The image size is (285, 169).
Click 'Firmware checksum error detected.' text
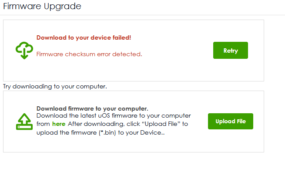89,54
